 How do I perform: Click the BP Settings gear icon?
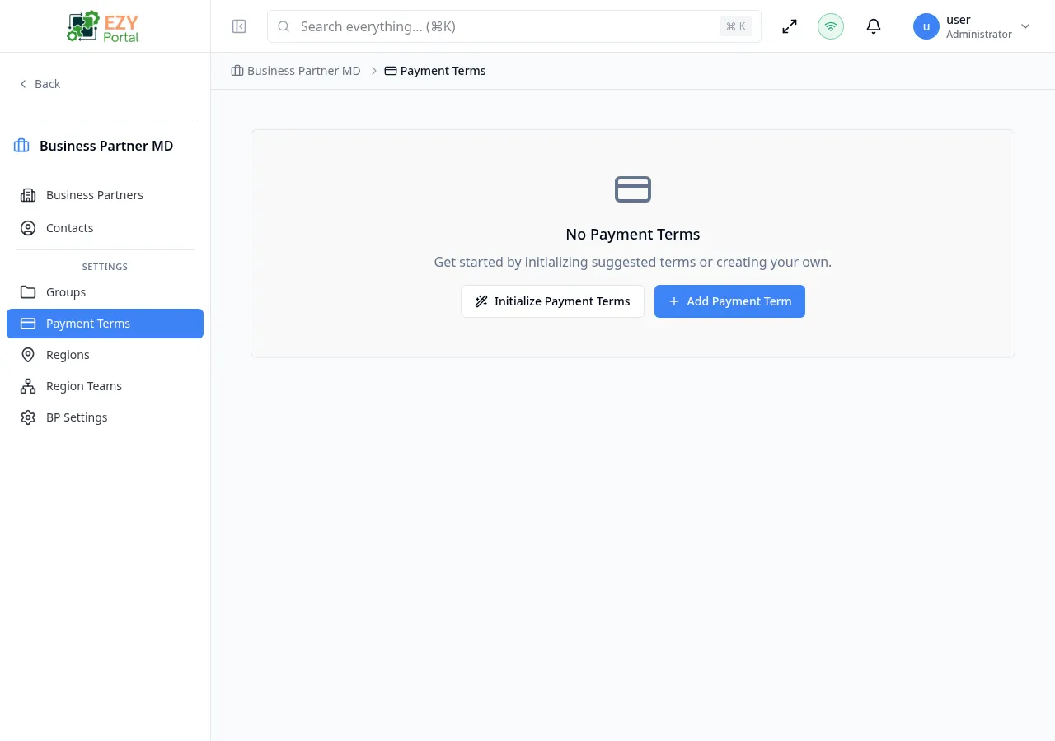coord(28,417)
